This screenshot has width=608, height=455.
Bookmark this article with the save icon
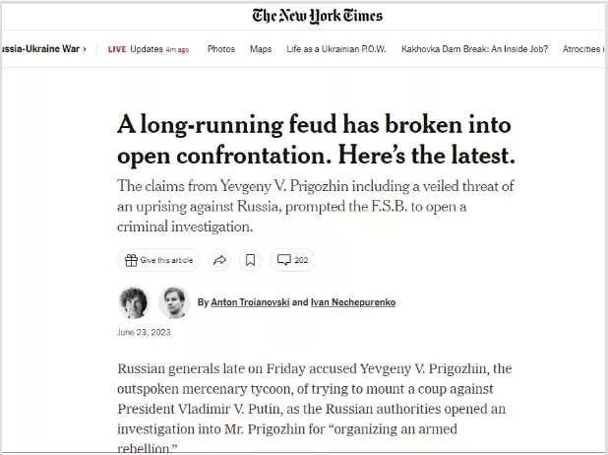tap(250, 260)
